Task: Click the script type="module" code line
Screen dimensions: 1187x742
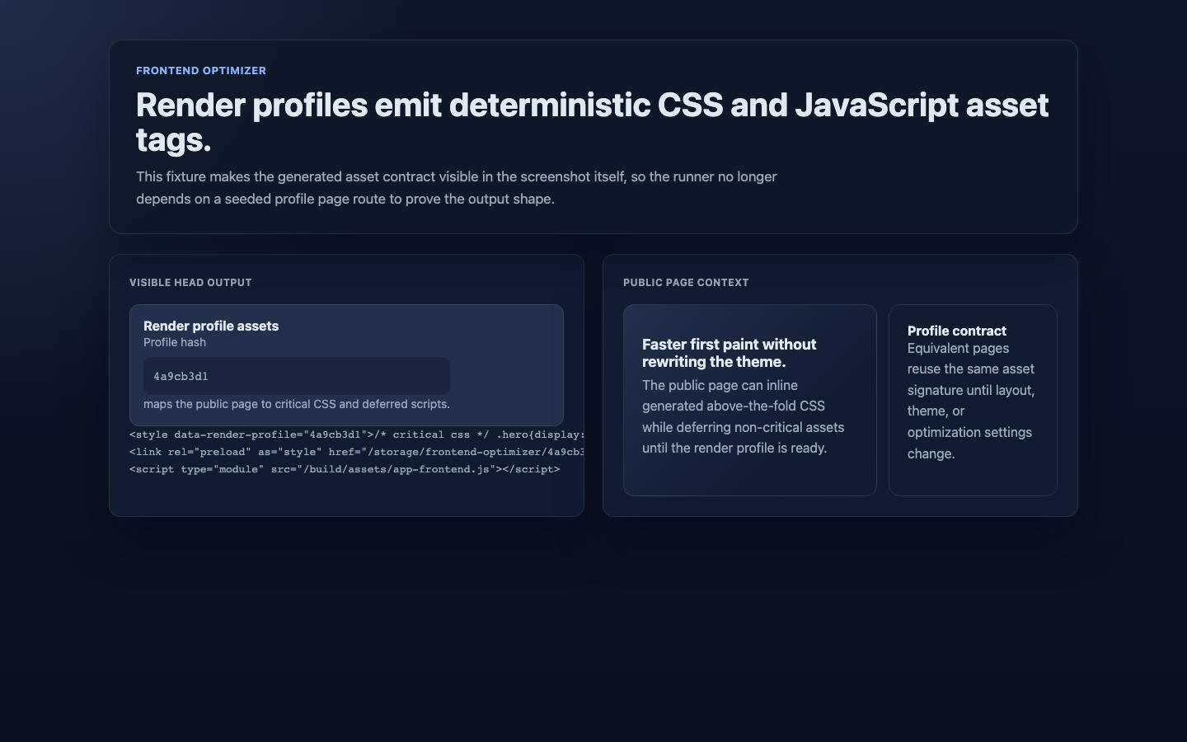Action: [345, 469]
